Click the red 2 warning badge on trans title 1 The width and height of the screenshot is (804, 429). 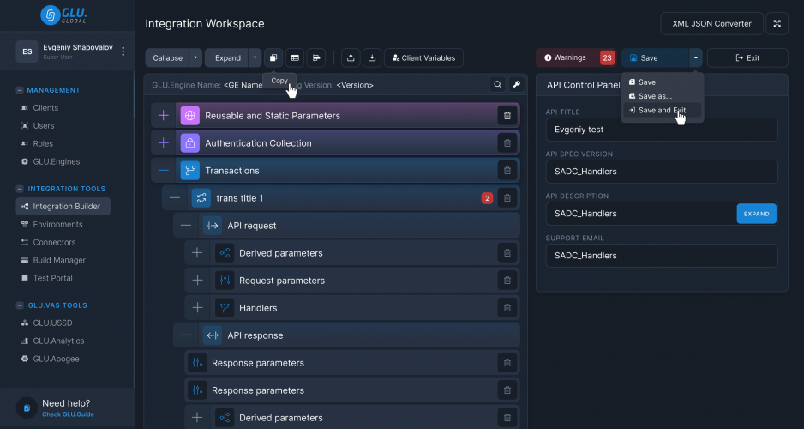tap(487, 198)
